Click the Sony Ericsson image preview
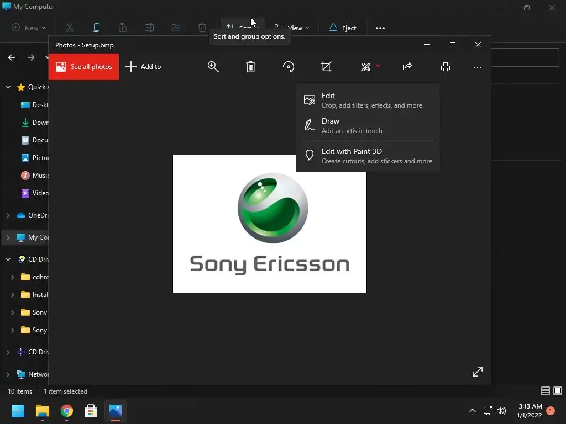Viewport: 566px width, 424px height. tap(270, 224)
